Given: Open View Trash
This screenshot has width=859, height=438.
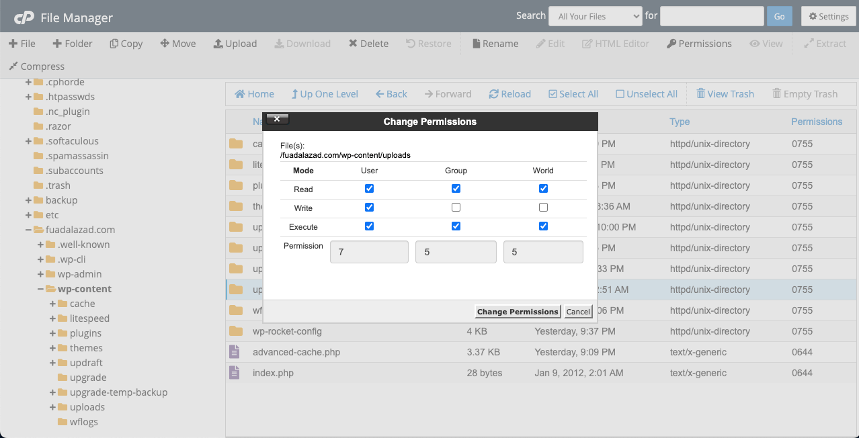Looking at the screenshot, I should pos(725,94).
